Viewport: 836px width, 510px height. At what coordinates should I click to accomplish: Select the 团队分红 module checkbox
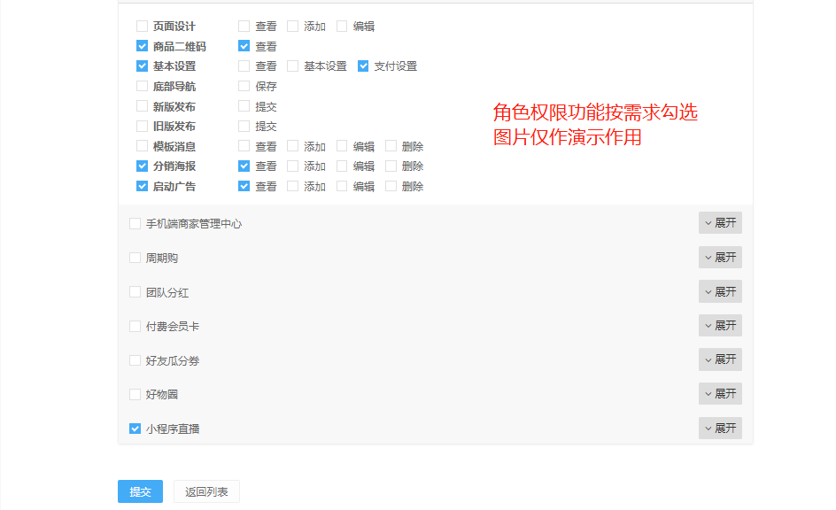tap(135, 292)
